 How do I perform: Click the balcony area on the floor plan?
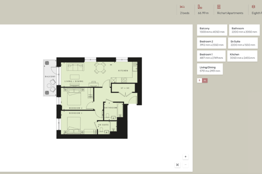tap(50, 78)
